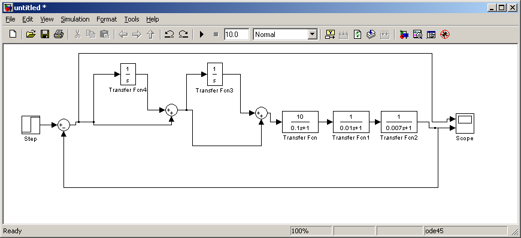Image resolution: width=521 pixels, height=238 pixels.
Task: Click the Transfer Fcn3 label
Action: [x=214, y=90]
